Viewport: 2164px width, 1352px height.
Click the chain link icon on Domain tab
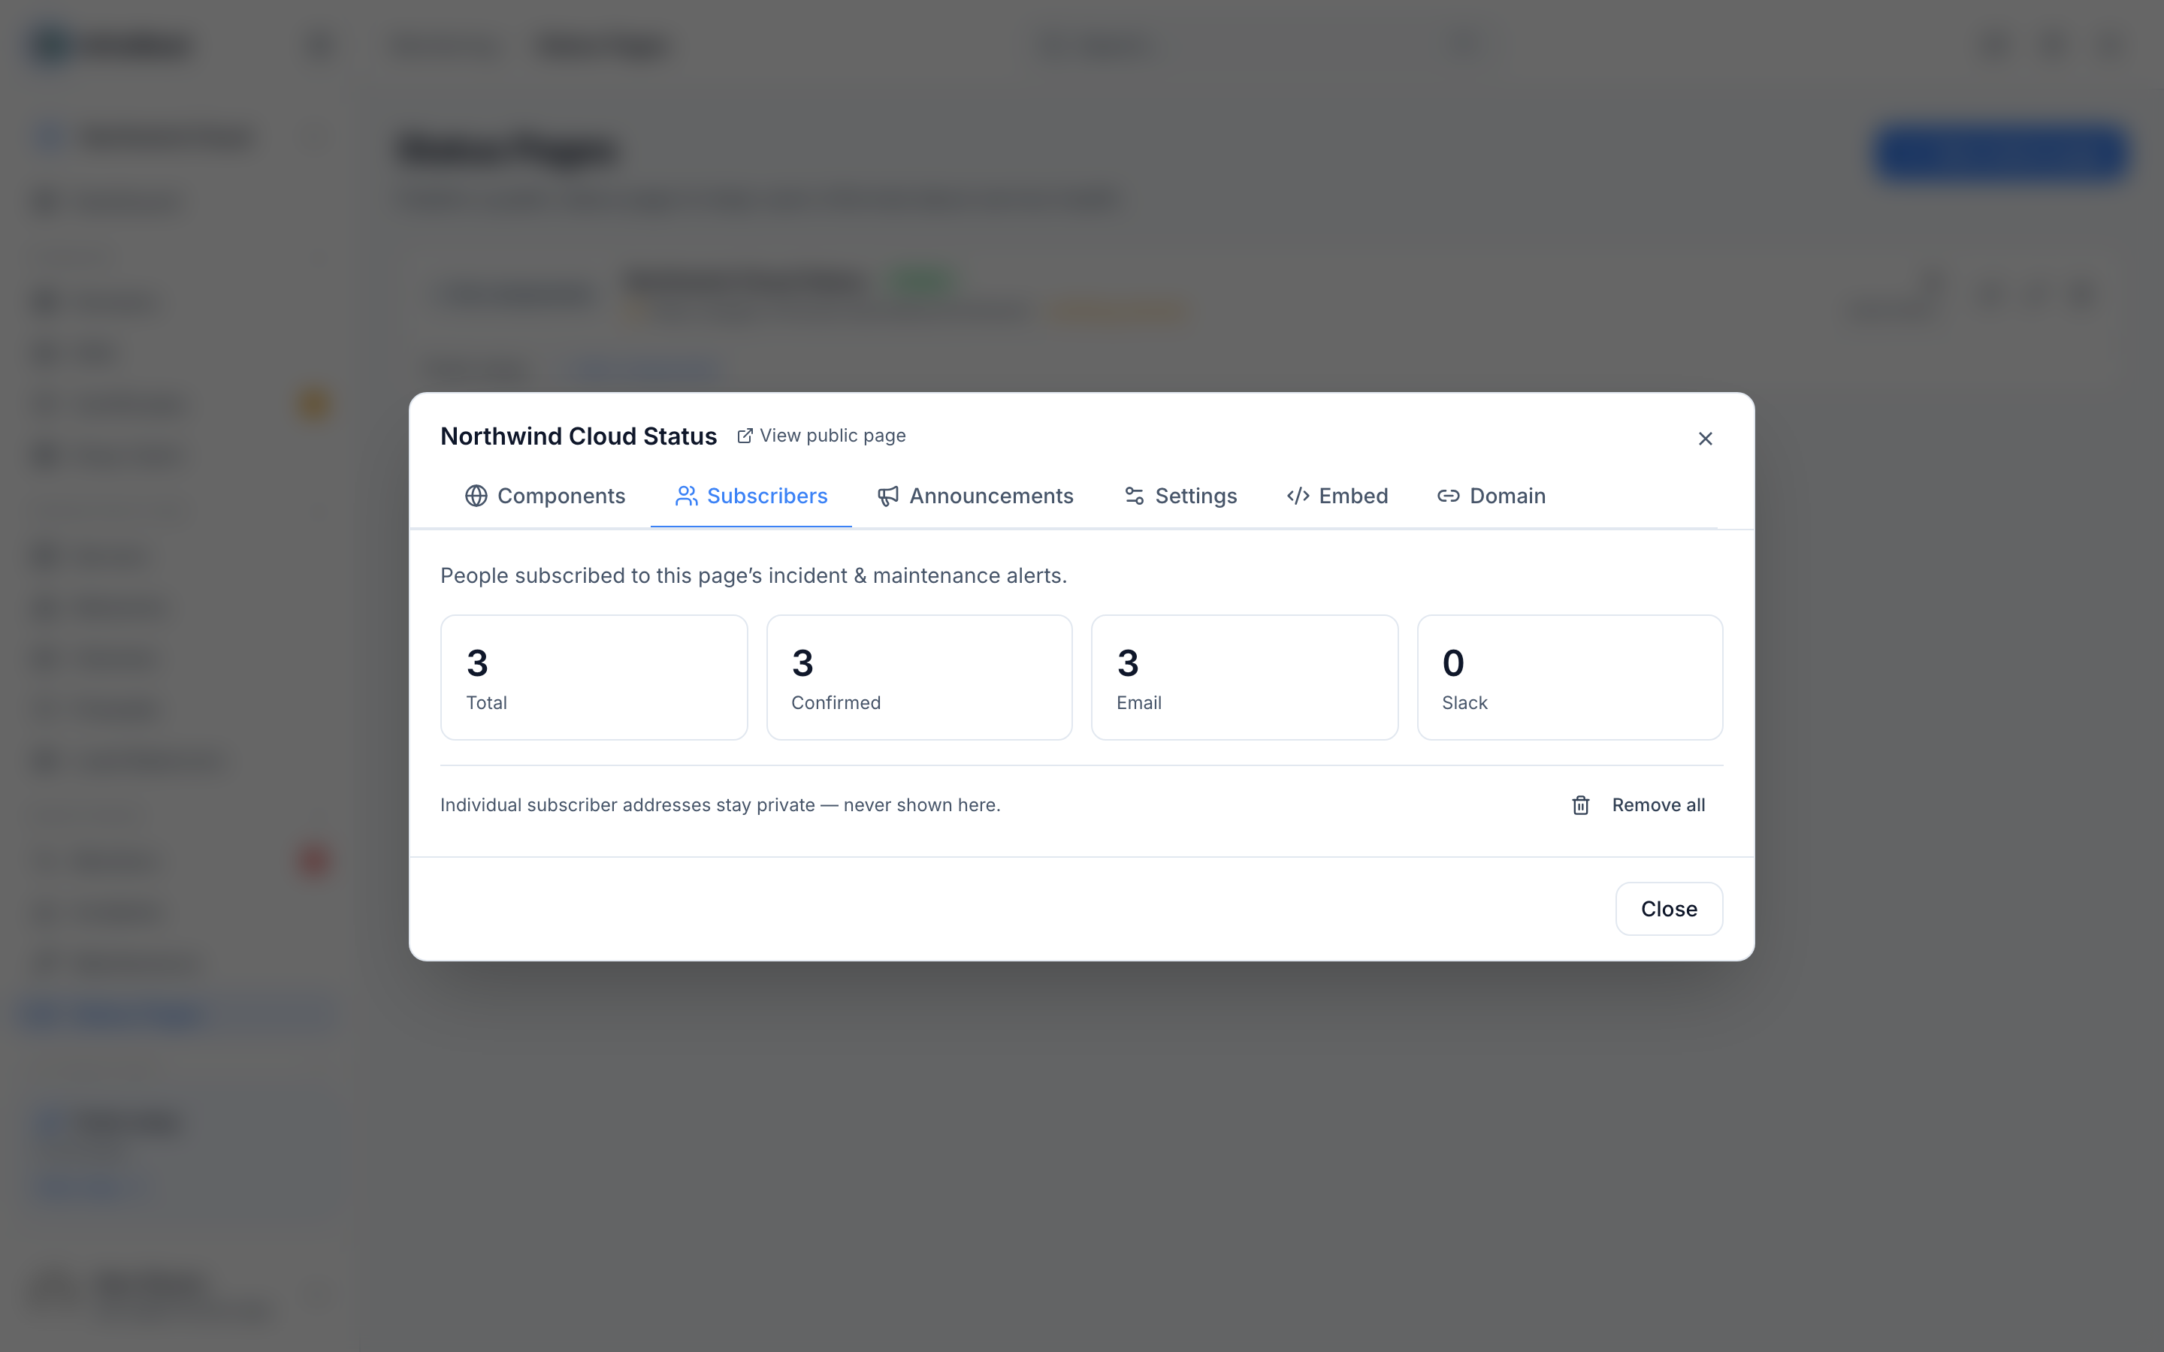point(1448,496)
